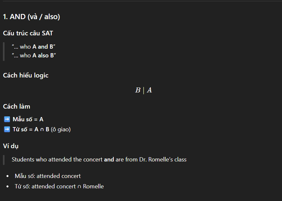Click the bold text "Mẫu số = A"
The width and height of the screenshot is (282, 201).
coord(28,119)
